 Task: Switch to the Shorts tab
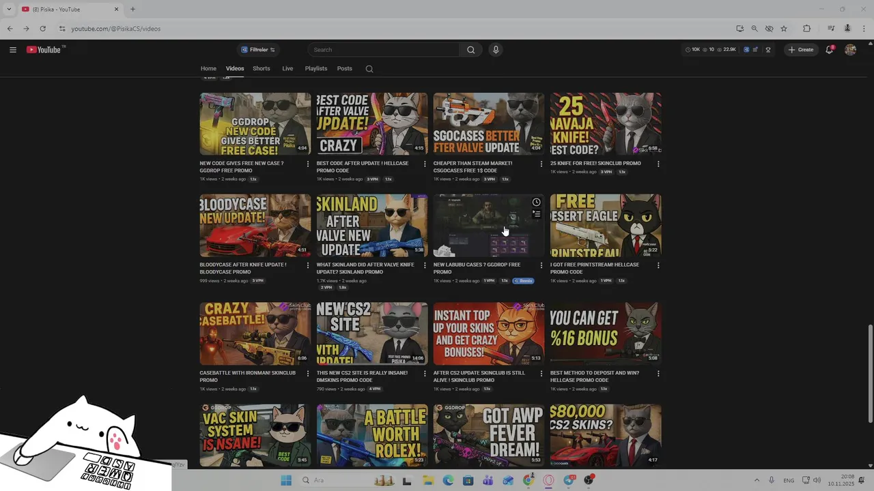pos(262,68)
